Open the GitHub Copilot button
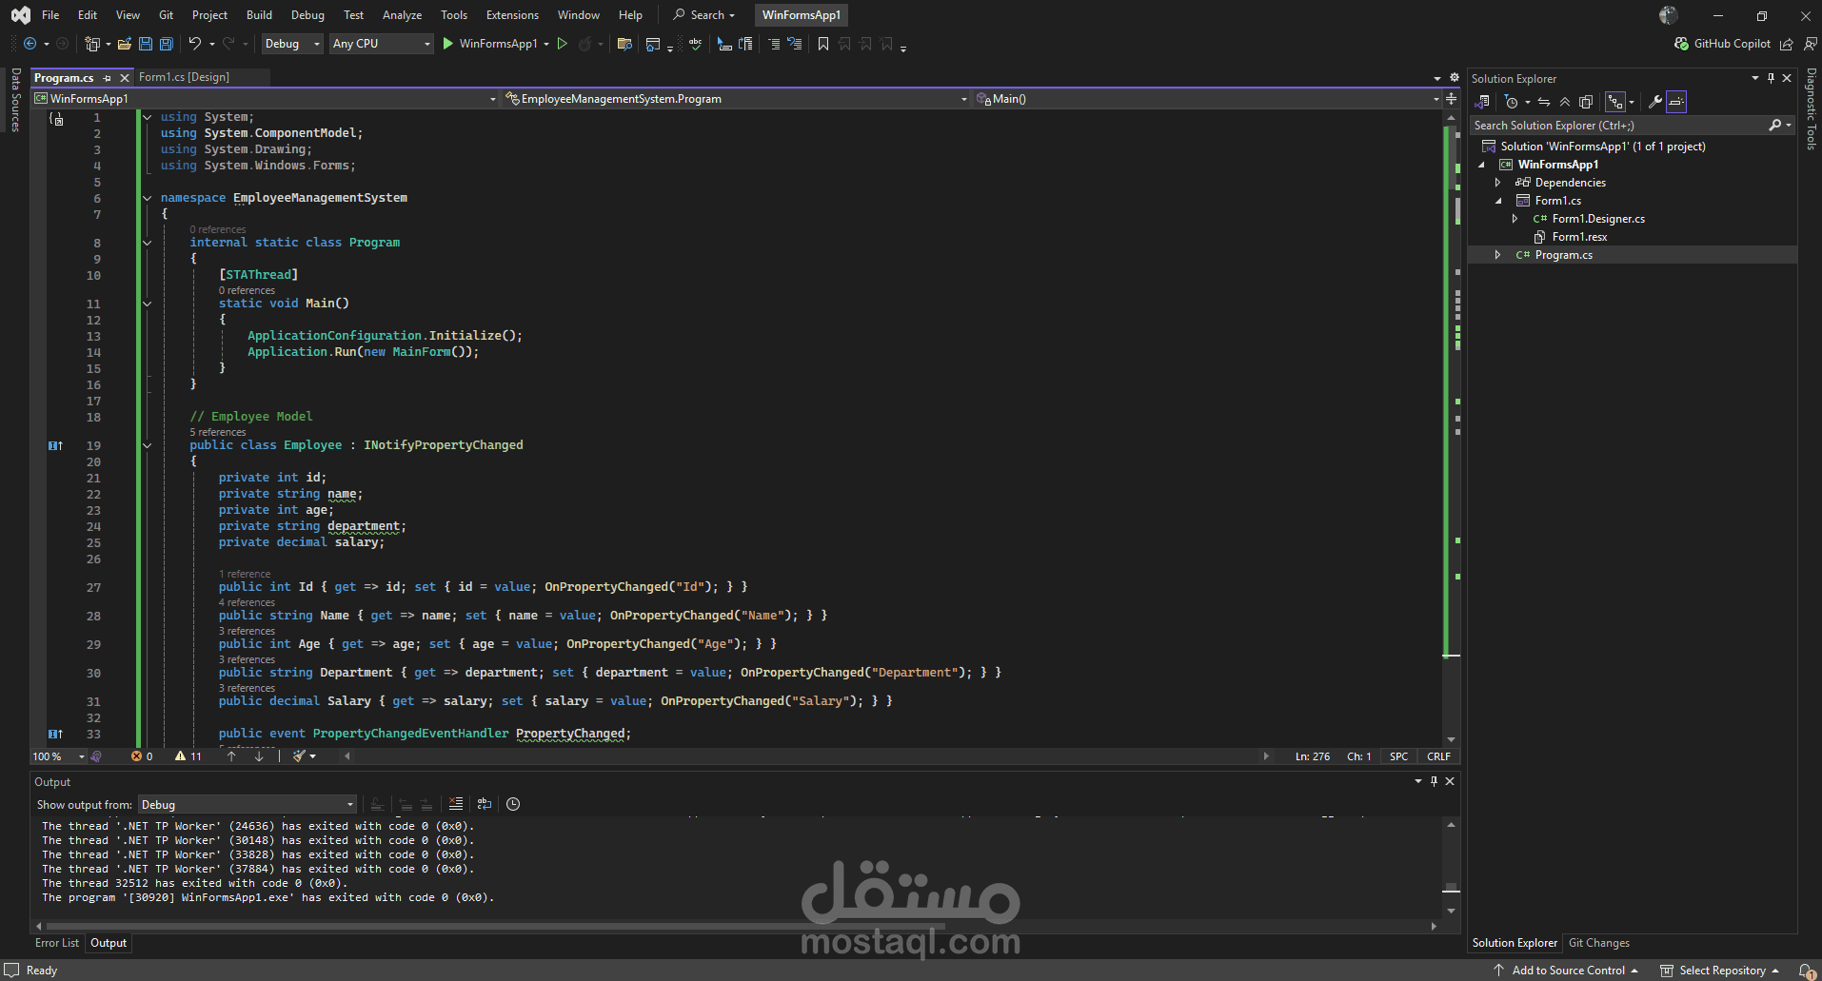 click(x=1723, y=44)
